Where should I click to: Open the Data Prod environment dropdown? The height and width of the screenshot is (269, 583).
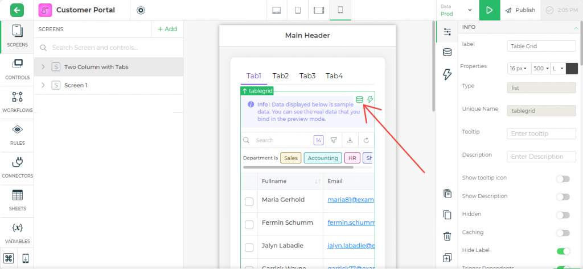pos(456,10)
